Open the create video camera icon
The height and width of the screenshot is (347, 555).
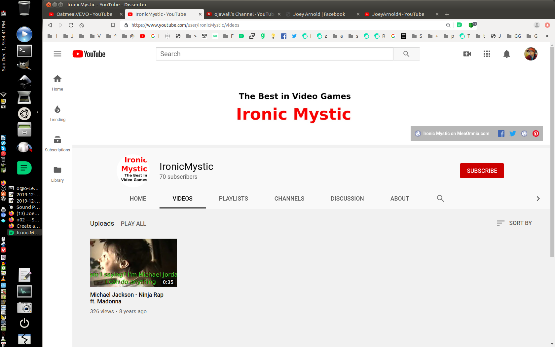point(467,54)
